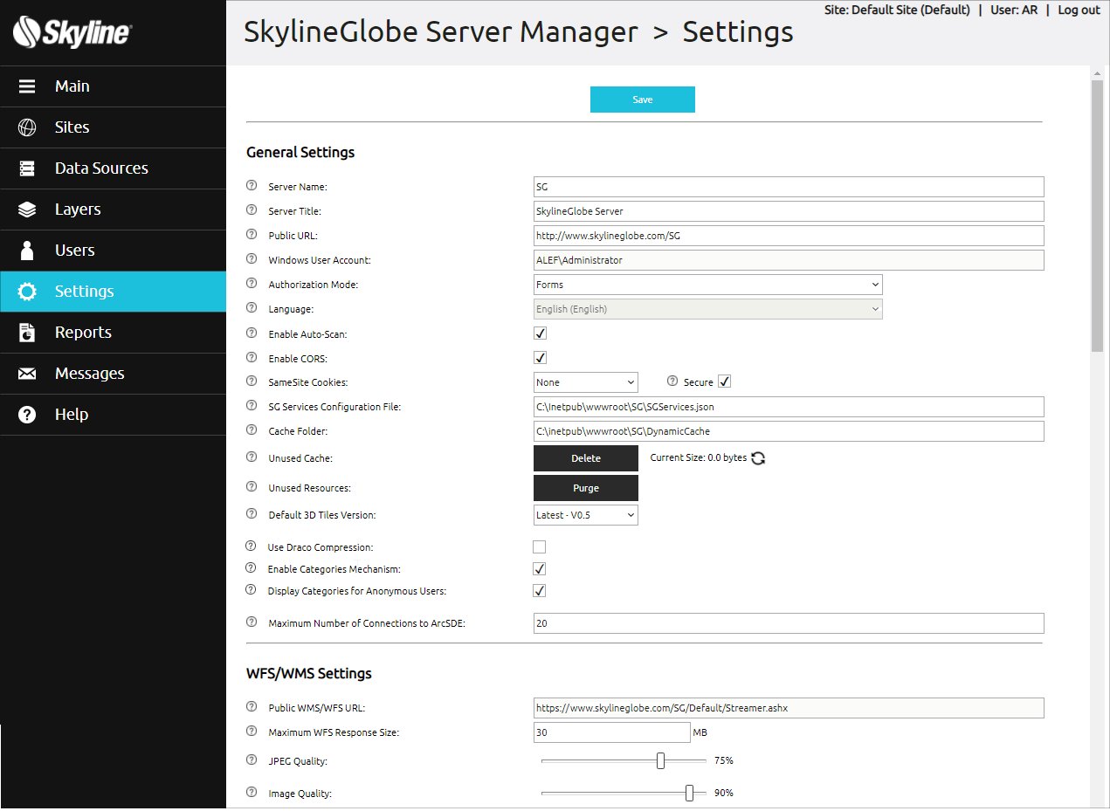The image size is (1110, 811).
Task: Click the JPEG Quality slider handle
Action: click(660, 761)
